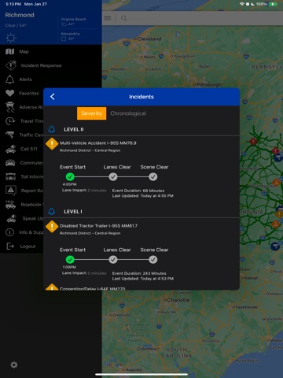Viewport: 283px width, 378px height.
Task: Open the Favorites heart icon
Action: (x=10, y=93)
